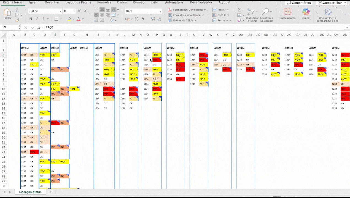
Task: Click the AutoSum sigma icon
Action: 239,10
